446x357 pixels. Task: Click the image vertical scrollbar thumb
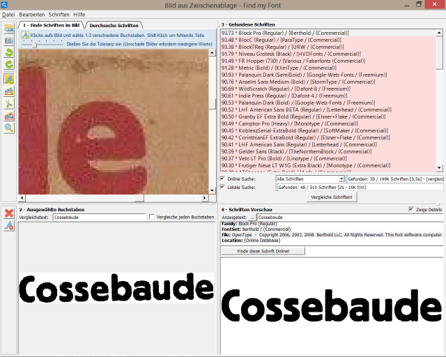click(212, 104)
